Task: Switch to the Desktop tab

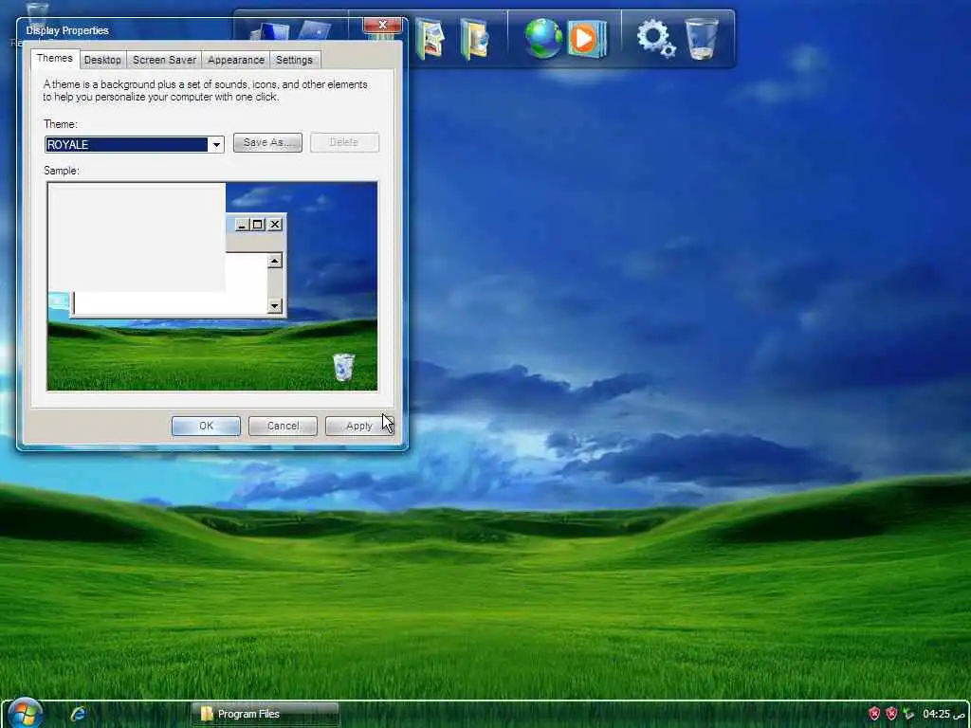Action: coord(102,60)
